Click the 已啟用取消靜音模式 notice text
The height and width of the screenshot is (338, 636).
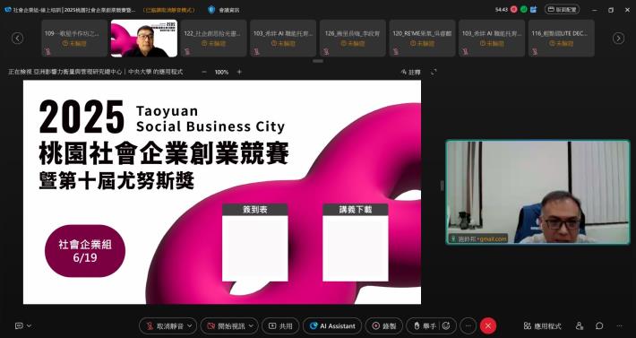point(169,10)
